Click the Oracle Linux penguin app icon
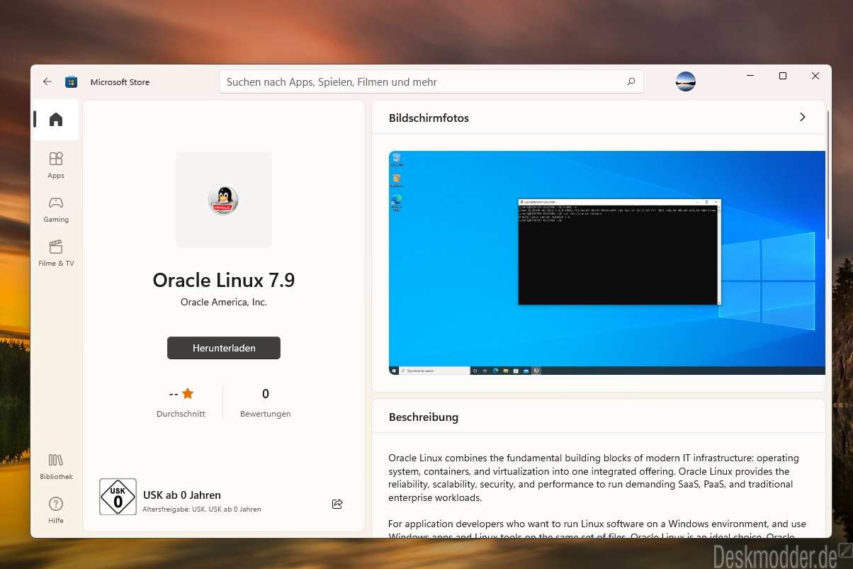This screenshot has width=853, height=569. [224, 200]
